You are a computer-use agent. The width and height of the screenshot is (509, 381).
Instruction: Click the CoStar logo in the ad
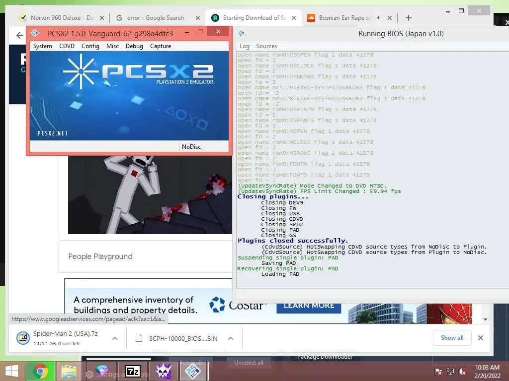tap(238, 305)
